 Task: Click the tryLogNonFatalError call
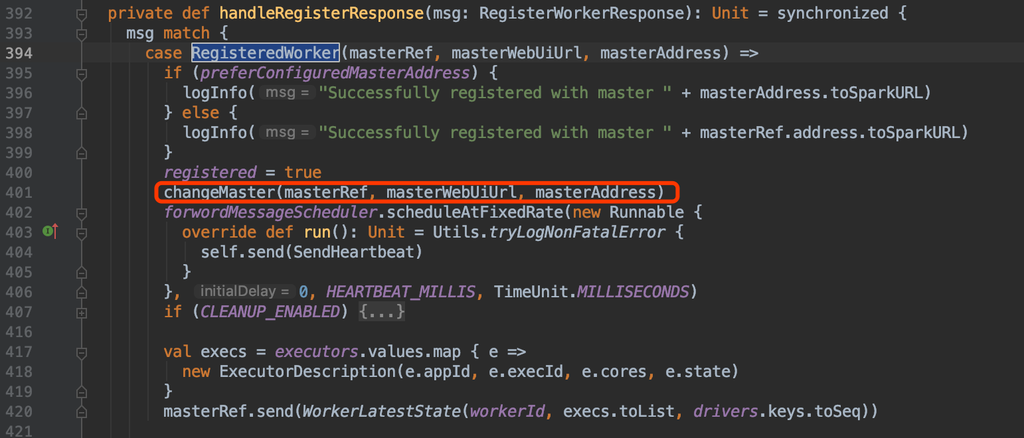click(x=577, y=232)
